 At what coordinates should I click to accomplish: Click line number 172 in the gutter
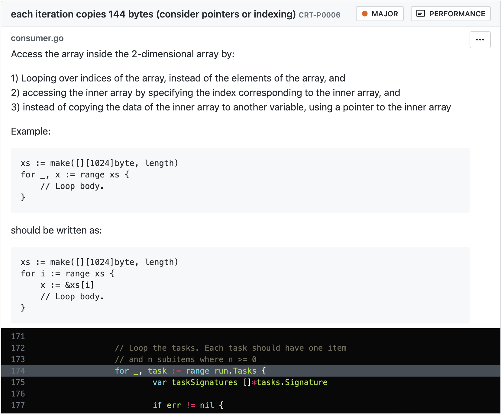point(18,348)
